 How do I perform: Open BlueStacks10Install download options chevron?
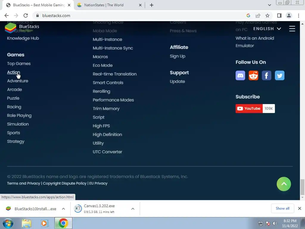(x=63, y=209)
